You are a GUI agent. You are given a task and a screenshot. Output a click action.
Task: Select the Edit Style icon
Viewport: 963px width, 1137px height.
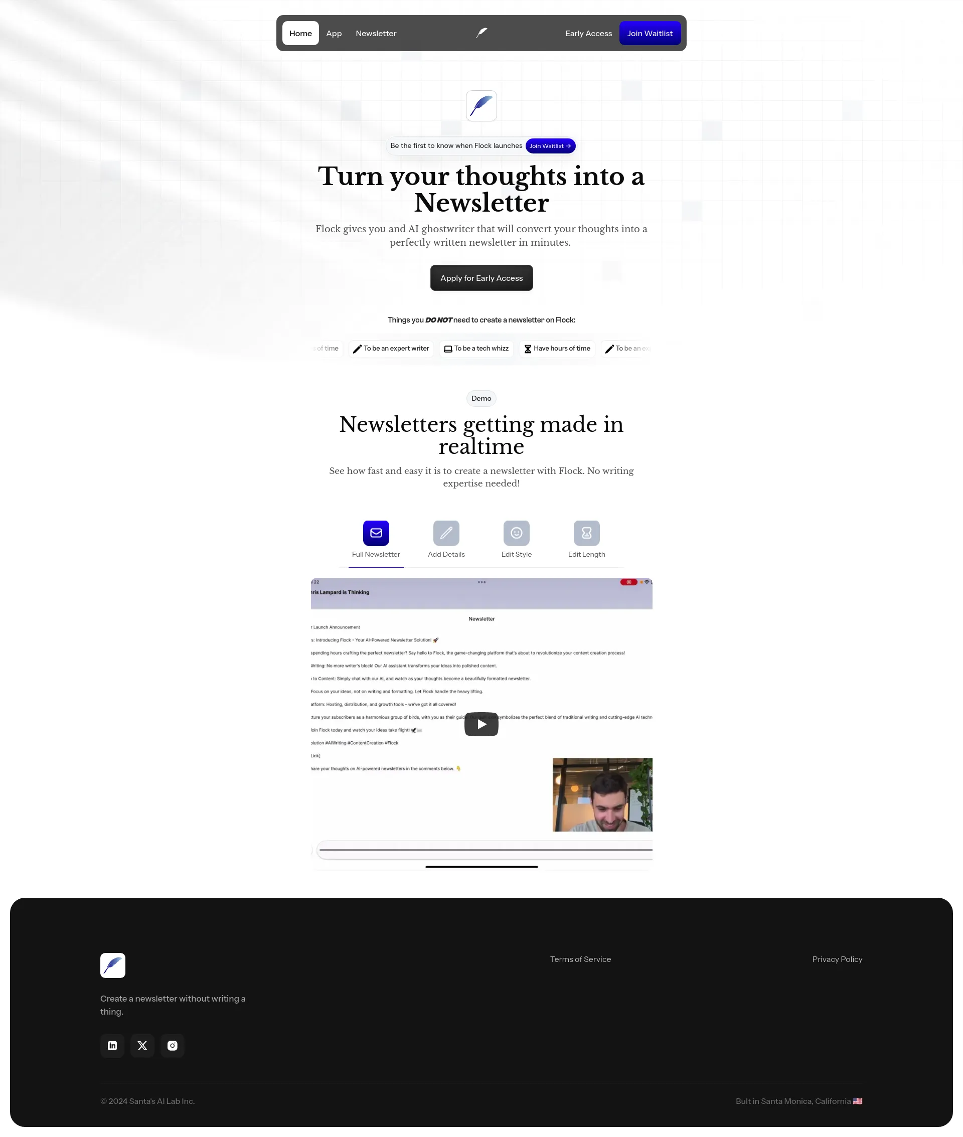pyautogui.click(x=516, y=533)
